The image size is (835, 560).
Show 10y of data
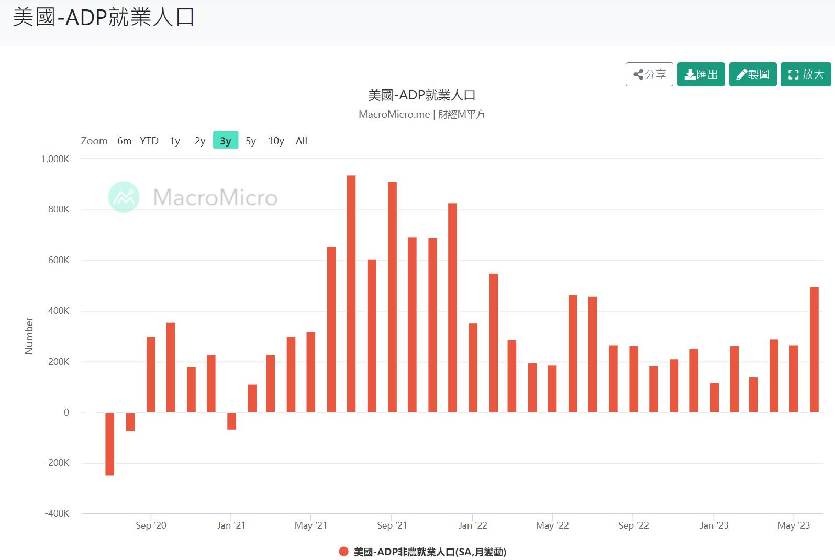coord(276,141)
